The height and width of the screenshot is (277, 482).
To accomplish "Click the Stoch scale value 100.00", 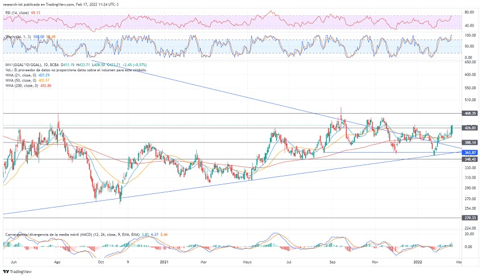I will pos(470,36).
